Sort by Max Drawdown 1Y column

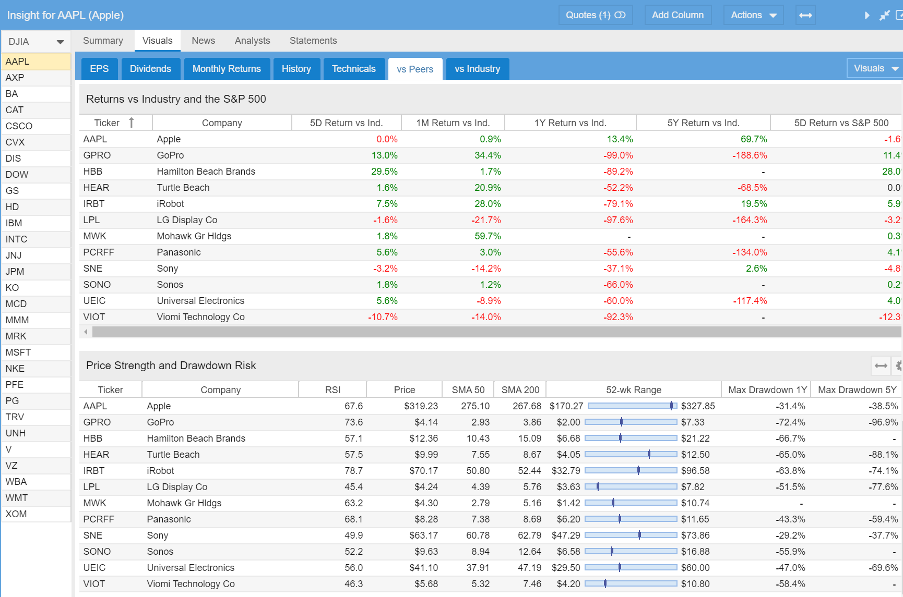pos(767,390)
